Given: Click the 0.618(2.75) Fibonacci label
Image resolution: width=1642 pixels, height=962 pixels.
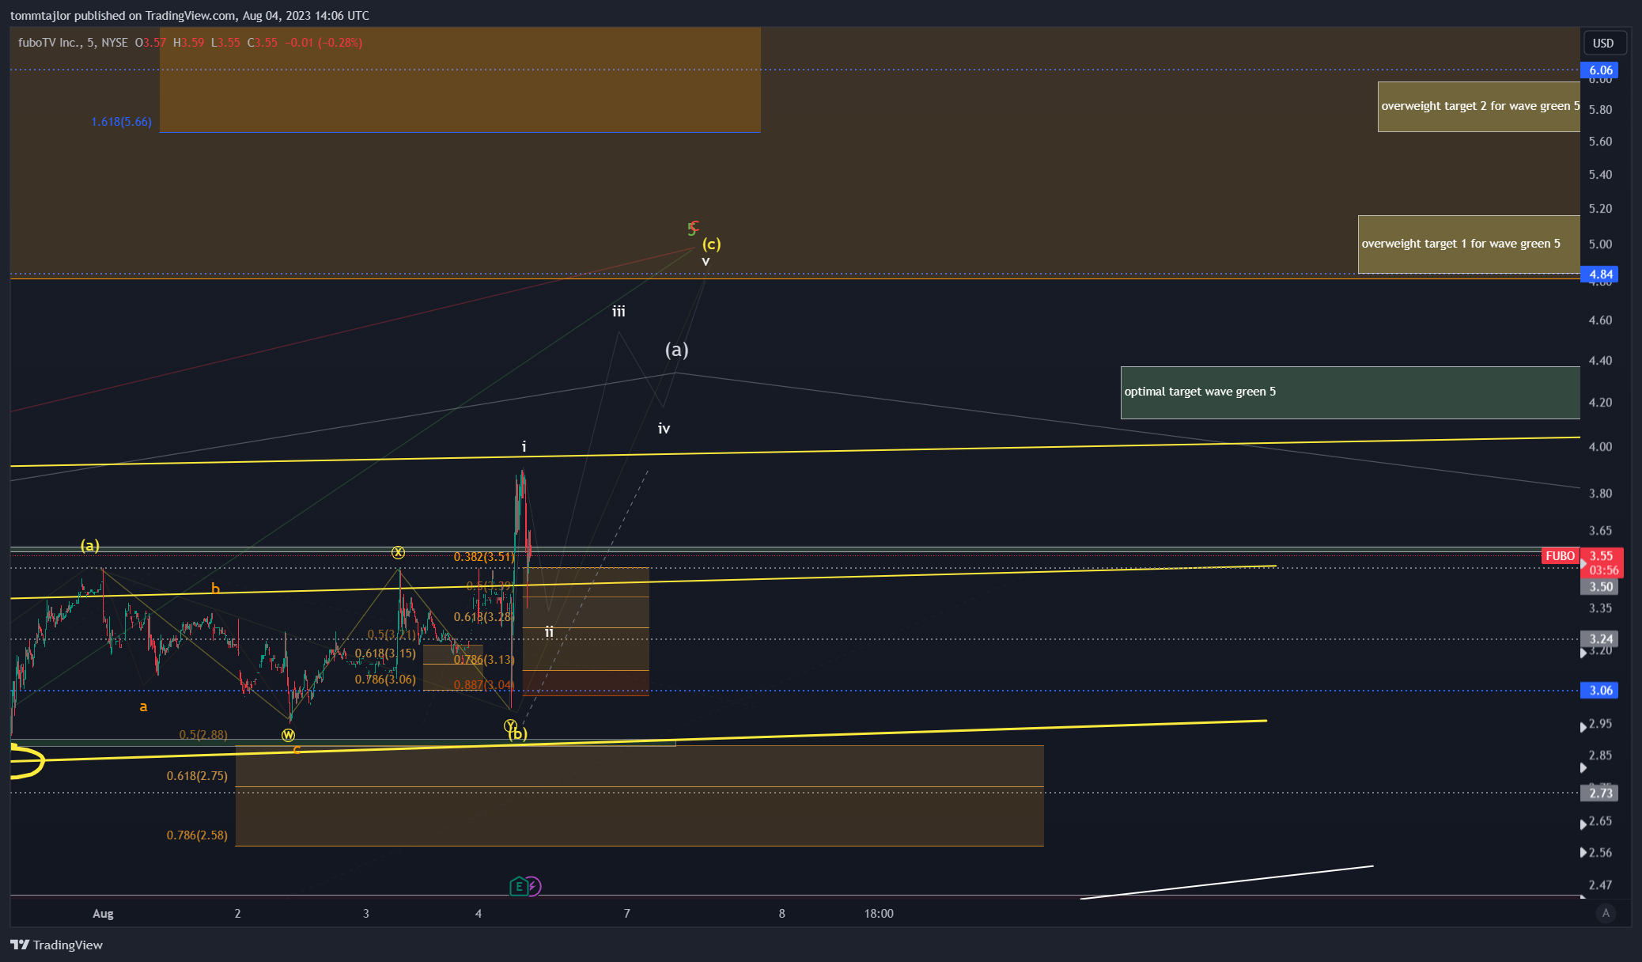Looking at the screenshot, I should 197,776.
